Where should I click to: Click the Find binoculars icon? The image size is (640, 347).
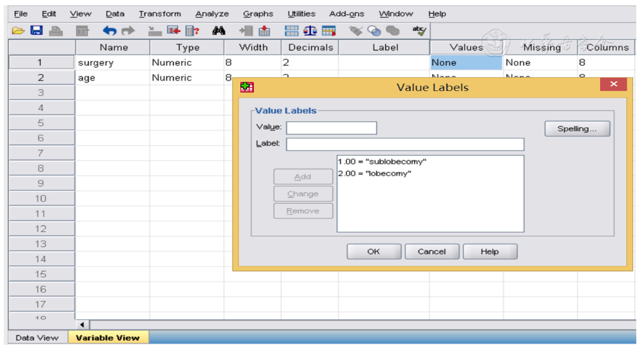218,31
